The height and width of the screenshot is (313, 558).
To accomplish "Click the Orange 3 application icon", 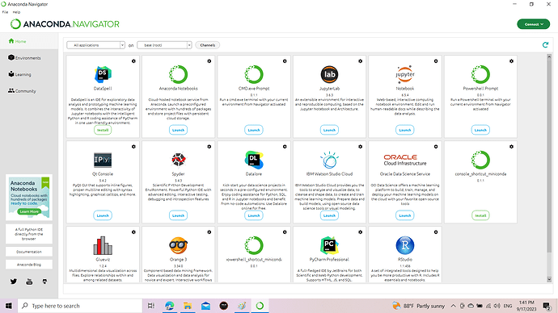I will click(x=178, y=245).
